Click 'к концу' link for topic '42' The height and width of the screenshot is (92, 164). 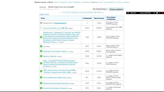tap(47, 47)
